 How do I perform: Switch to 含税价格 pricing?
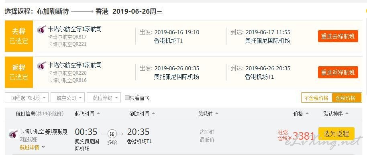pos(347,98)
